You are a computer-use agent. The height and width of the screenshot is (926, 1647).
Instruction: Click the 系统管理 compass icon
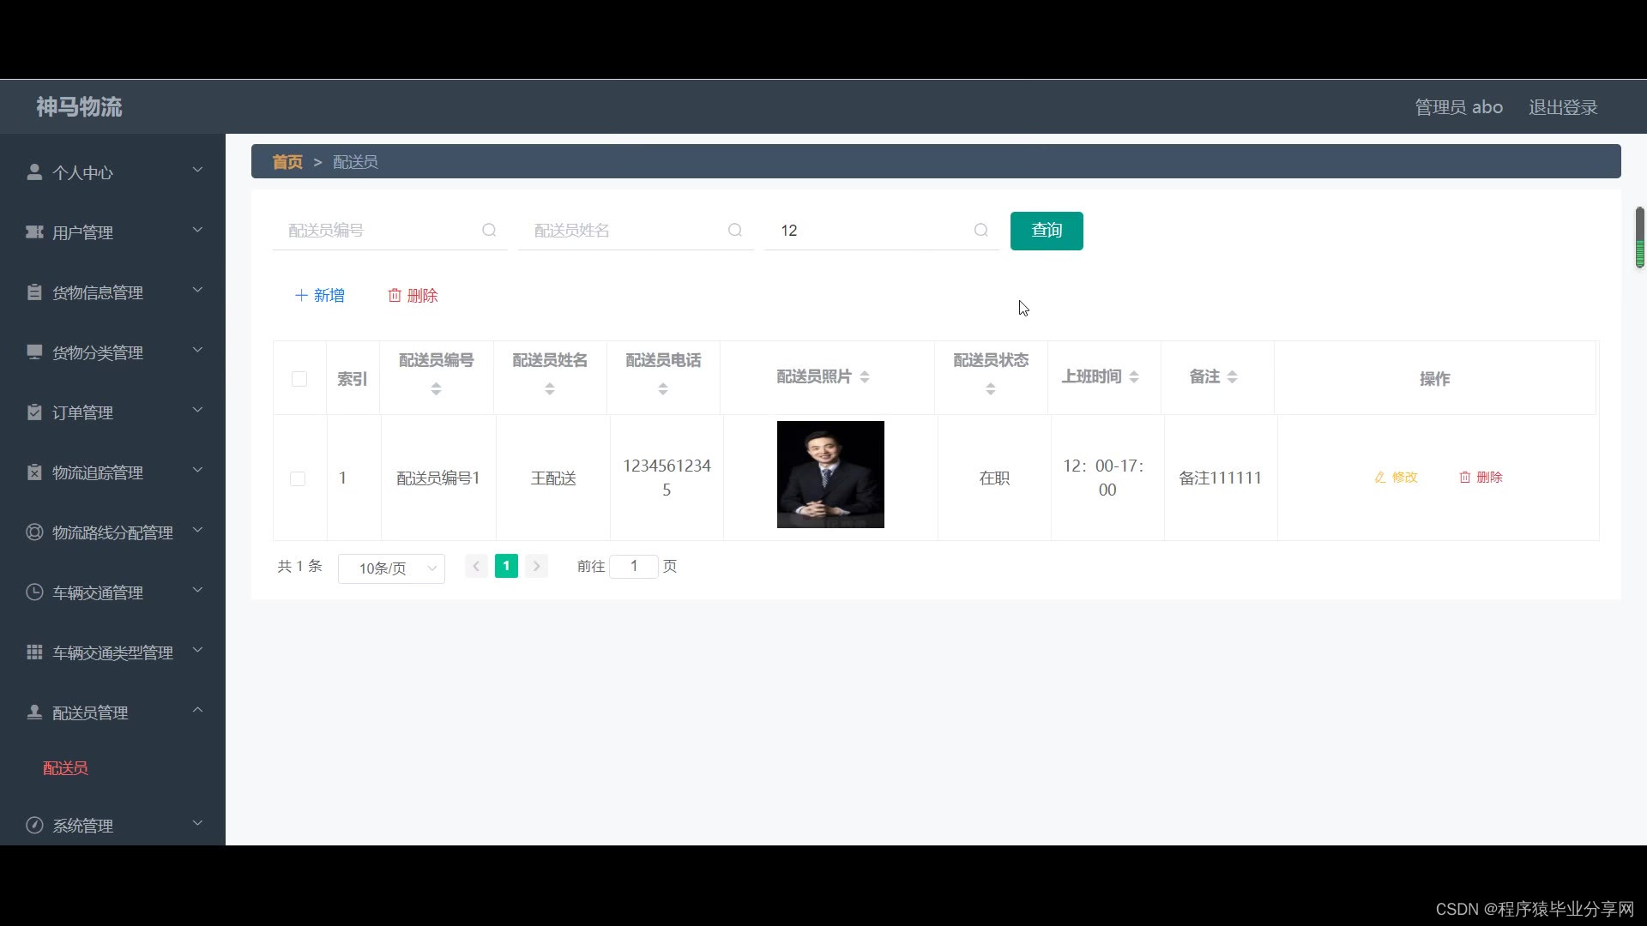[x=34, y=826]
